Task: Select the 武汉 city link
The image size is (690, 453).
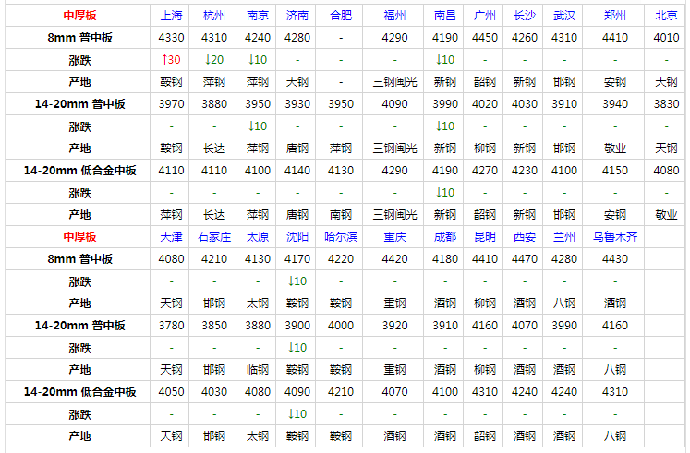Action: coord(563,16)
